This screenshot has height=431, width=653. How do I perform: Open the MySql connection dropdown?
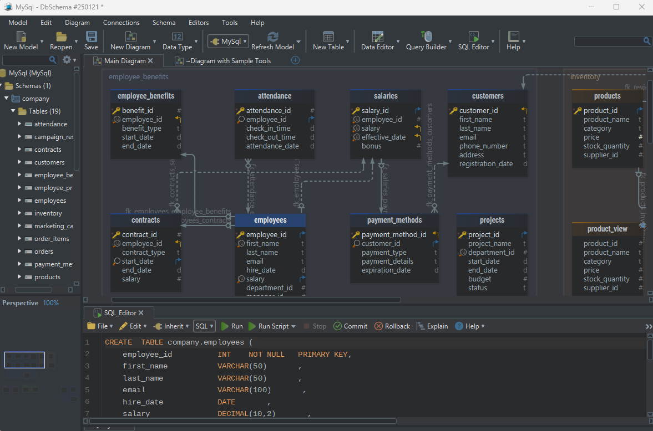click(x=228, y=41)
